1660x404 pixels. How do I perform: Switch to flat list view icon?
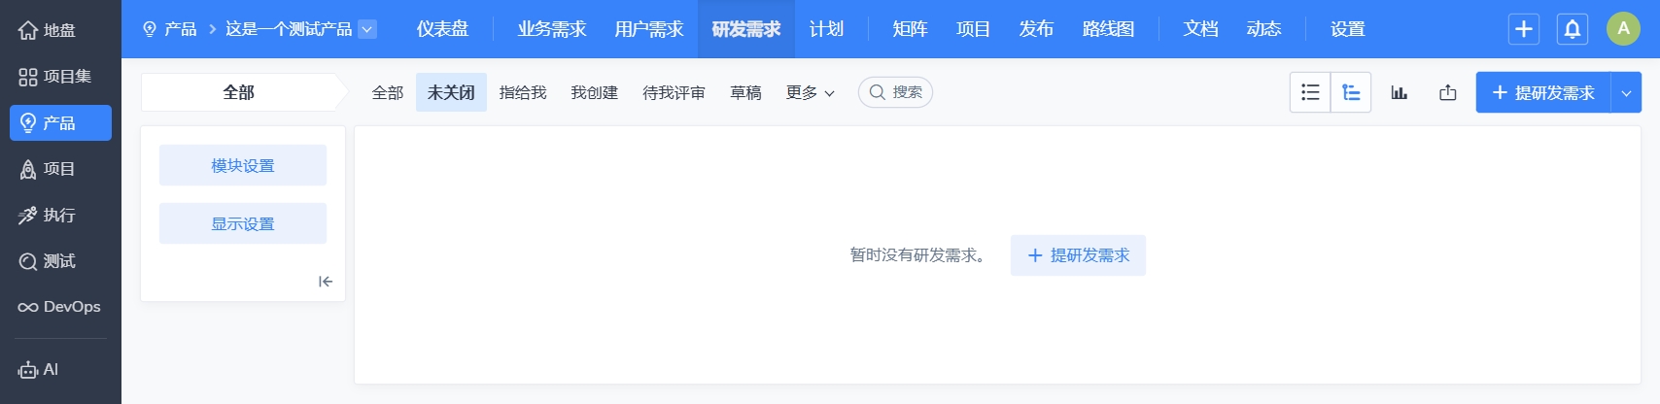point(1310,92)
